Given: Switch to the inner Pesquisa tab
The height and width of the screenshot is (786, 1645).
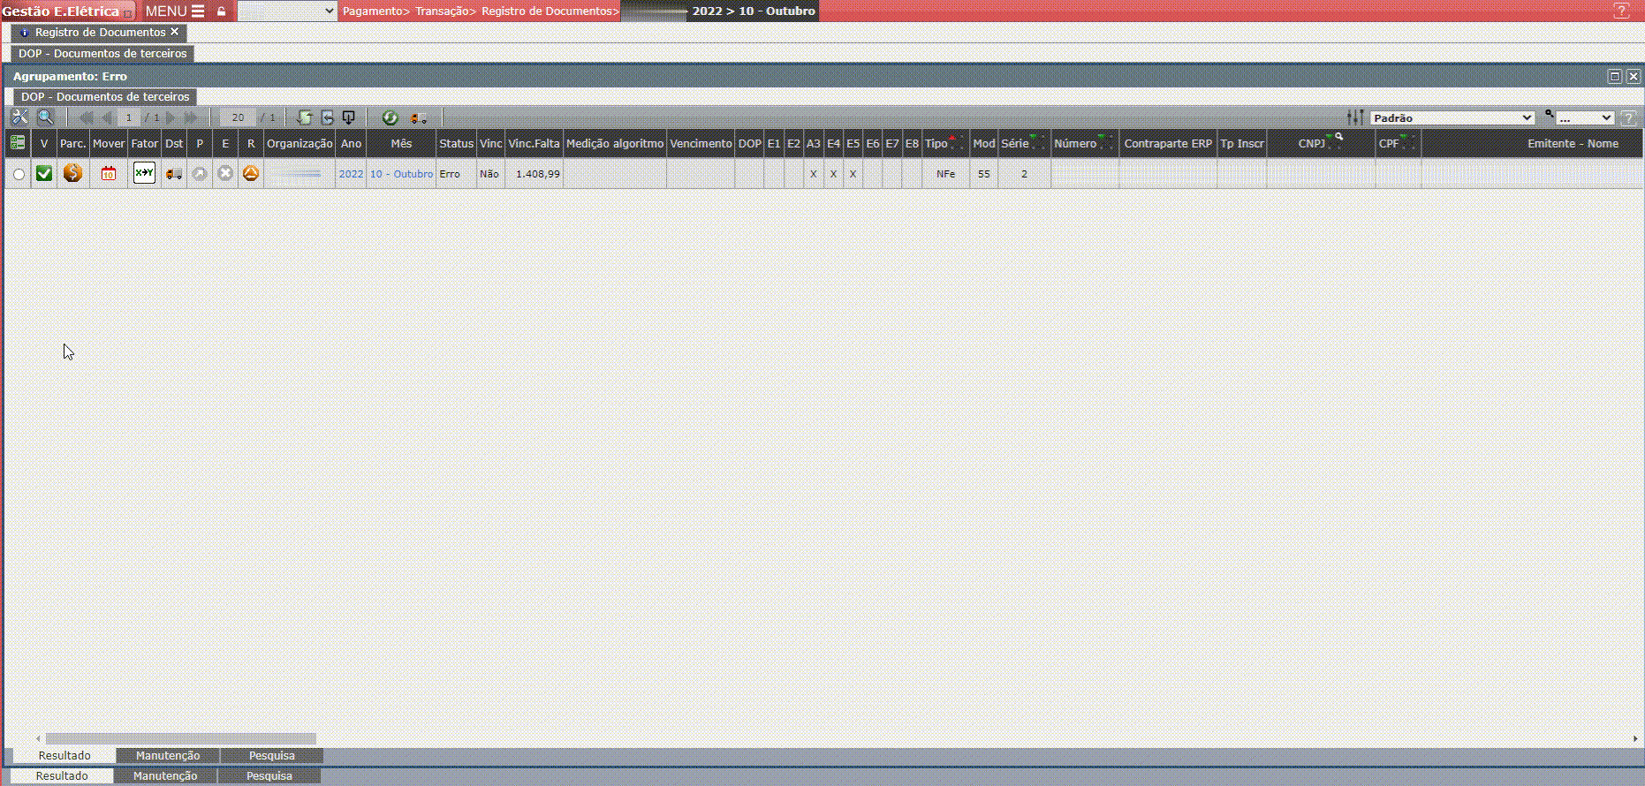Looking at the screenshot, I should point(272,756).
